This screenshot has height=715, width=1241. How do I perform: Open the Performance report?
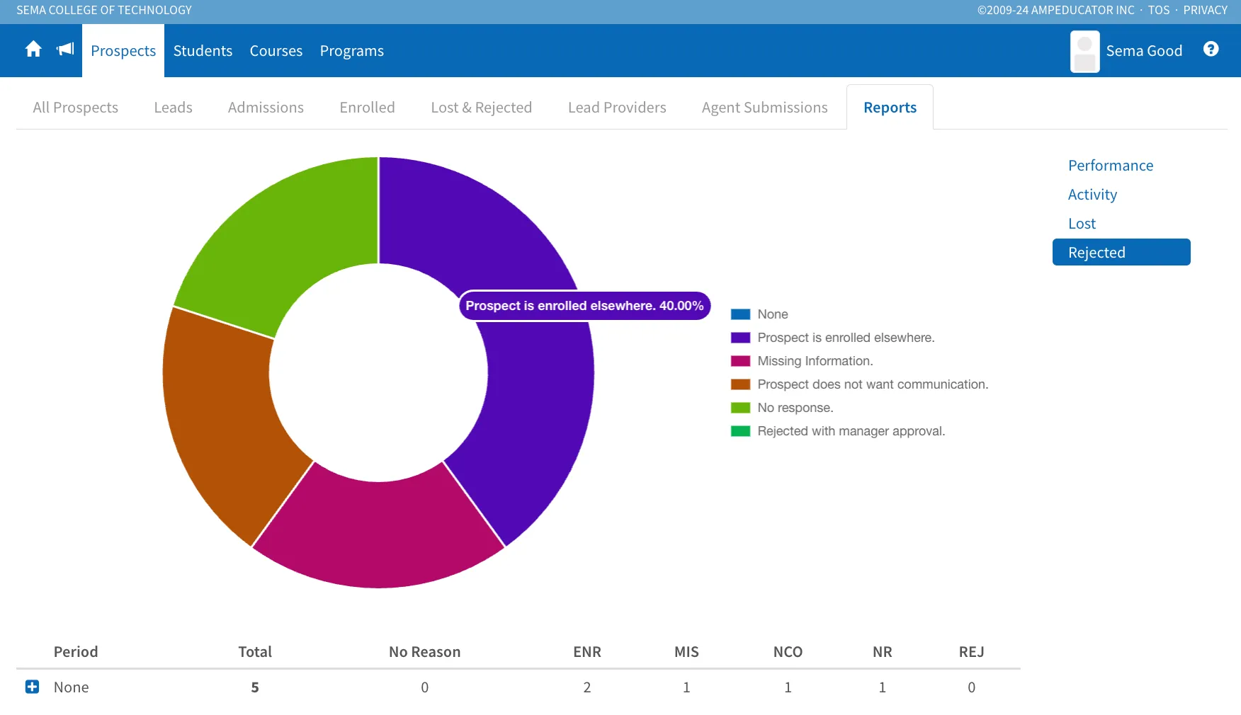(1110, 166)
